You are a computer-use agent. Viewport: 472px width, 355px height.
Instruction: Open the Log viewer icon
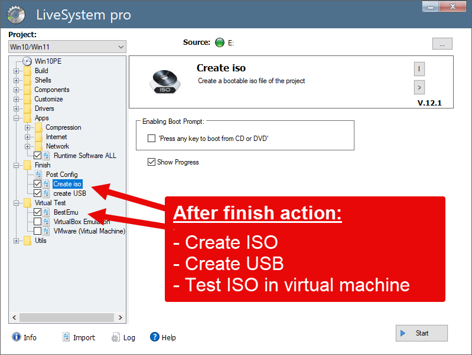116,337
